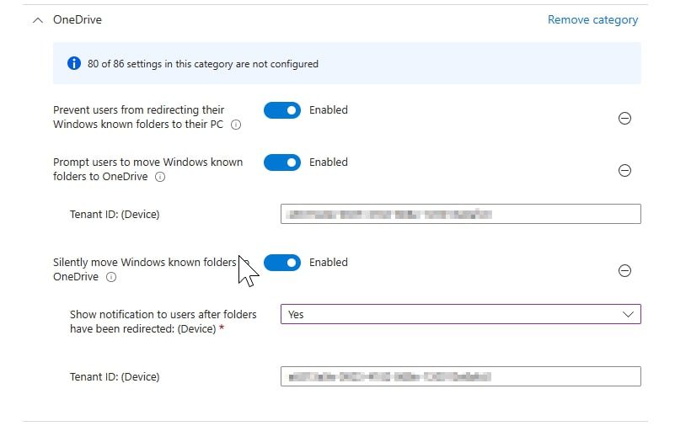
Task: Click the blue info icon in the banner
Action: (x=74, y=63)
